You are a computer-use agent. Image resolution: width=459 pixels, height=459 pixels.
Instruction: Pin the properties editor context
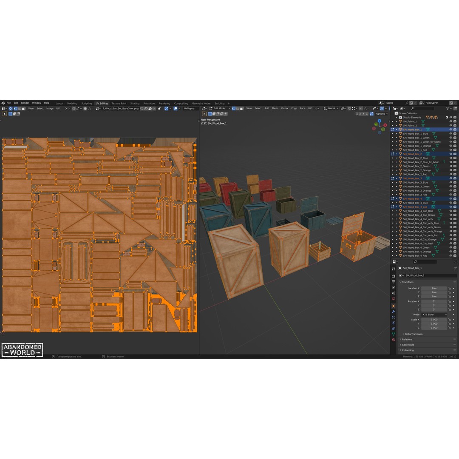click(x=455, y=268)
